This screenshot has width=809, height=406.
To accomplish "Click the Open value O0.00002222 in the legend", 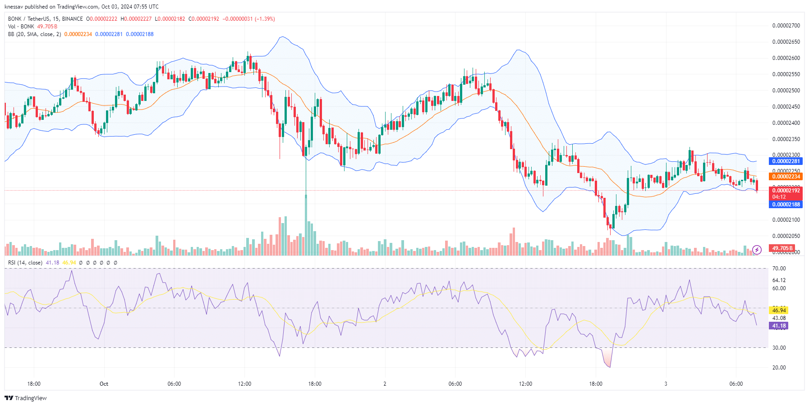I will [102, 19].
